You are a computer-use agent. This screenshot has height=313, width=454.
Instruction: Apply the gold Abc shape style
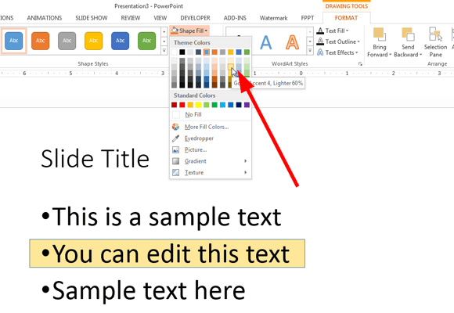tap(93, 41)
